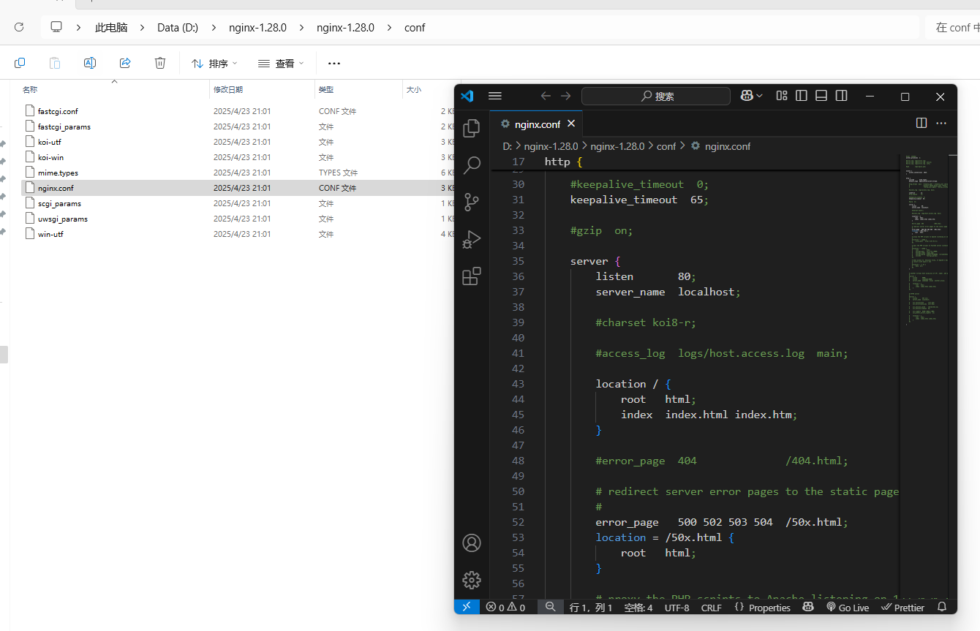
Task: Click the rename icon in File Explorer toolbar
Action: [x=90, y=64]
